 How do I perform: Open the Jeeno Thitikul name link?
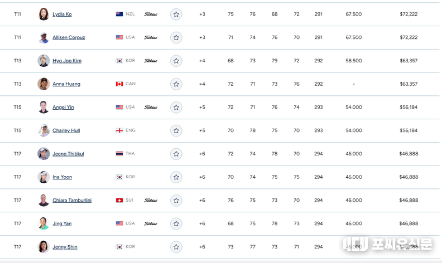tap(68, 154)
